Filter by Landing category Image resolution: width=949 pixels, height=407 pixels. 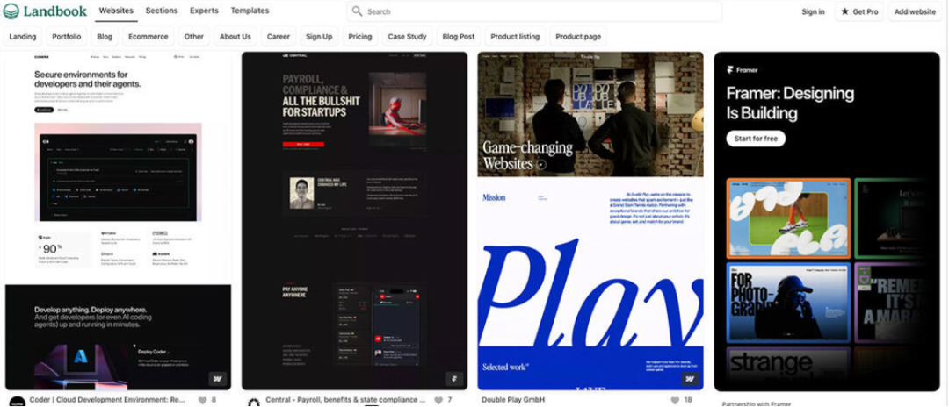(x=23, y=36)
